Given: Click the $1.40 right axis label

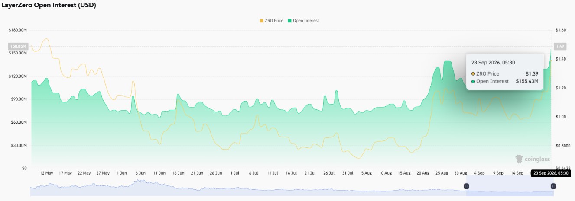Looking at the screenshot, I should tap(561, 59).
